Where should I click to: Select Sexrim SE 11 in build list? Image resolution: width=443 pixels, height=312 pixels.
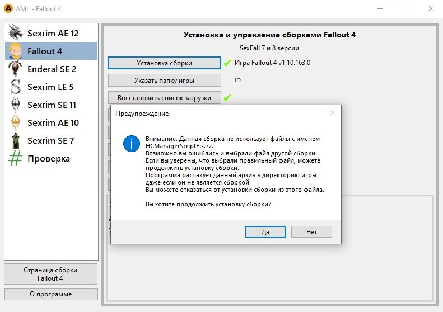pyautogui.click(x=52, y=105)
